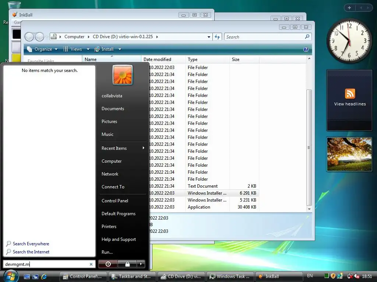Open Control Panel from Start menu

pyautogui.click(x=115, y=201)
